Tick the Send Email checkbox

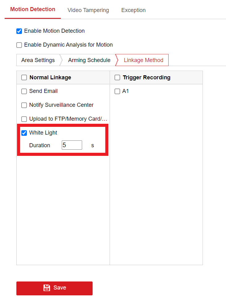point(24,91)
